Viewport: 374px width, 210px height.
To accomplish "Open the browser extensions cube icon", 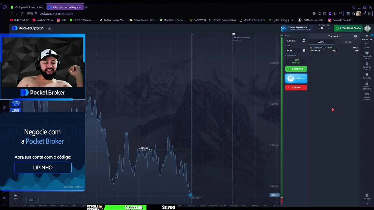I will click(353, 14).
